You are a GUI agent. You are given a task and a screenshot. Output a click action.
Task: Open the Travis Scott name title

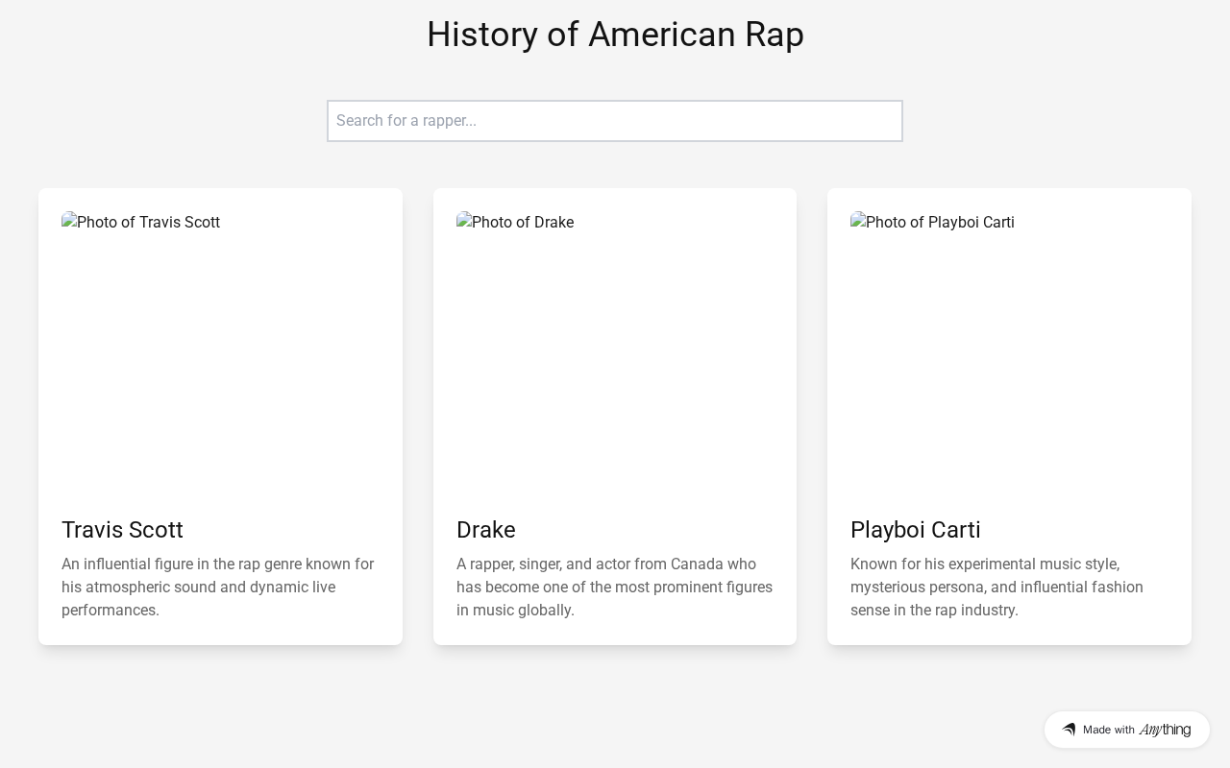point(122,530)
